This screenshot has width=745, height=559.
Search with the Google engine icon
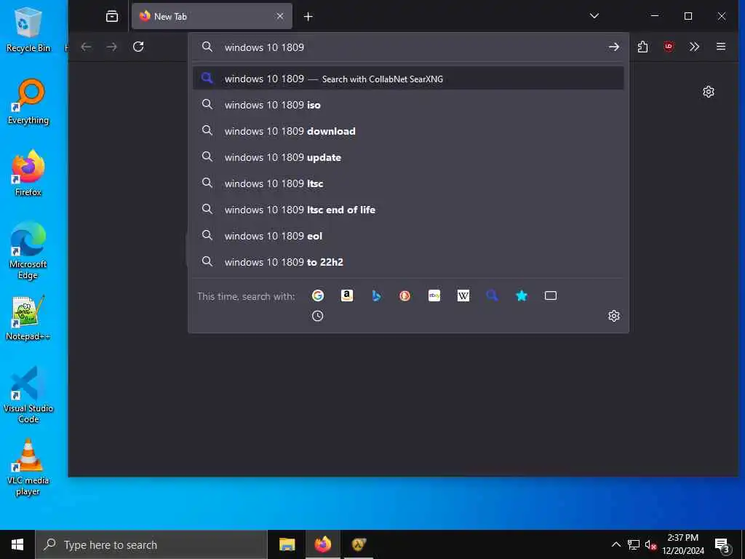point(318,296)
